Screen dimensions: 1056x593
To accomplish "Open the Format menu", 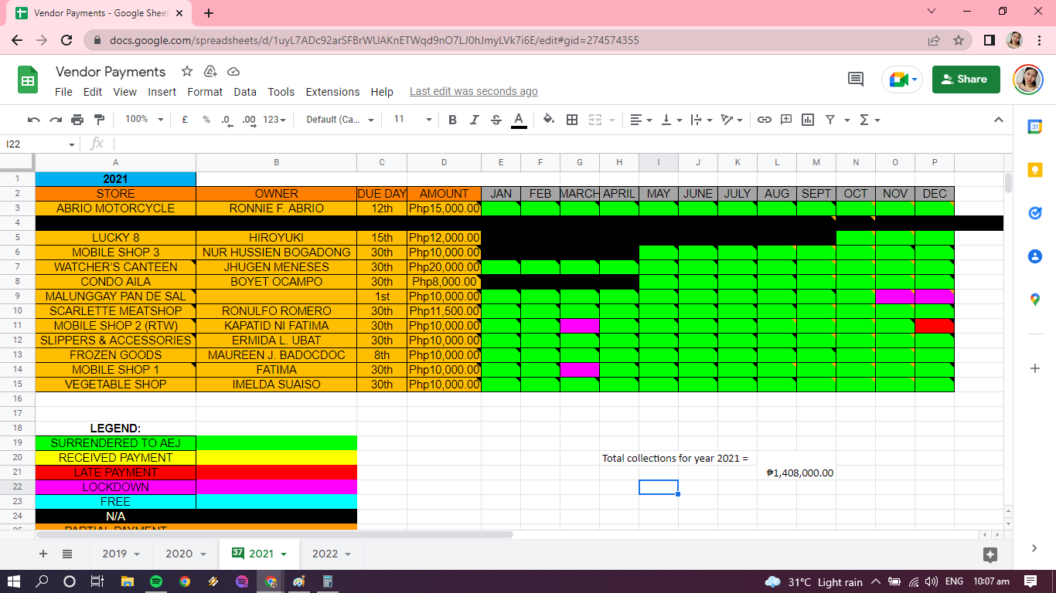I will [205, 92].
